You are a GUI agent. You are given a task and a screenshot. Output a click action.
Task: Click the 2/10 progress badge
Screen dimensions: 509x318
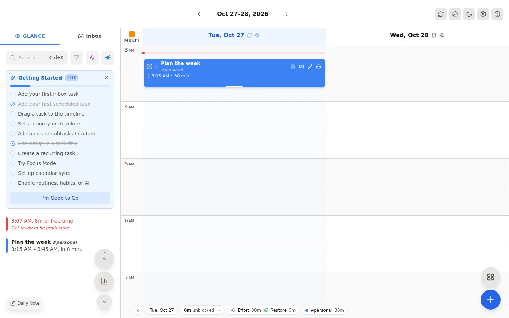(72, 78)
